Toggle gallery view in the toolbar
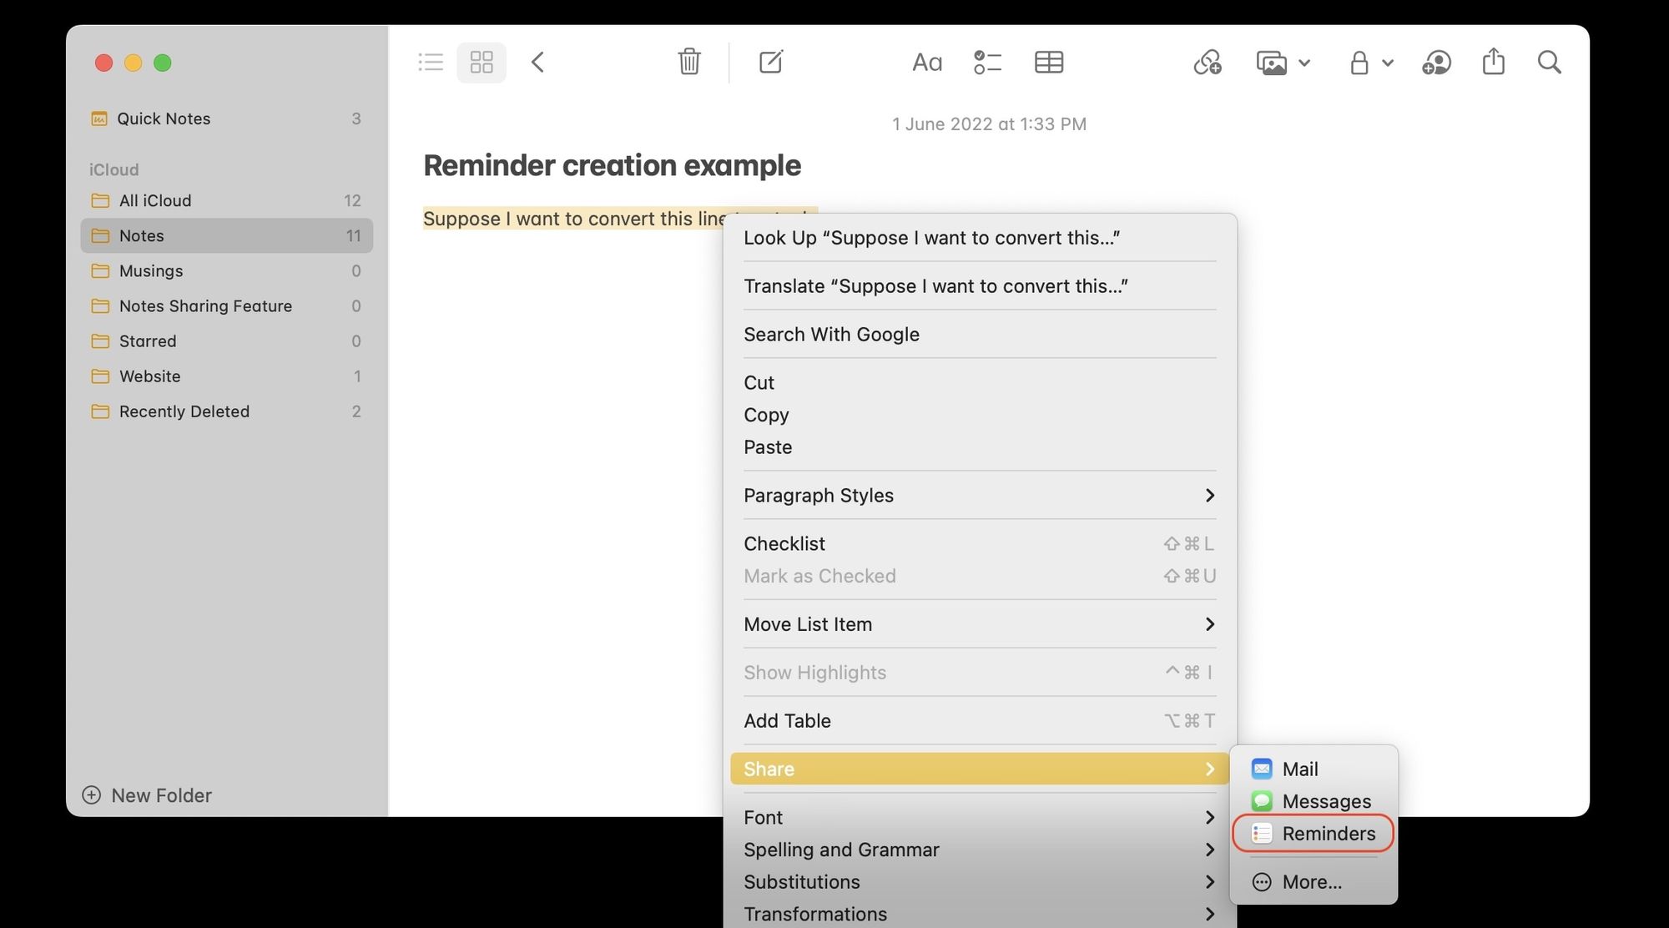The image size is (1669, 928). coord(481,62)
